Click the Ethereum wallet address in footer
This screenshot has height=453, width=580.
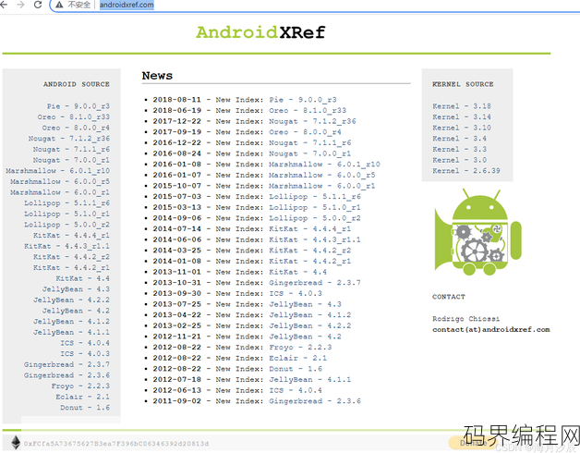116,444
